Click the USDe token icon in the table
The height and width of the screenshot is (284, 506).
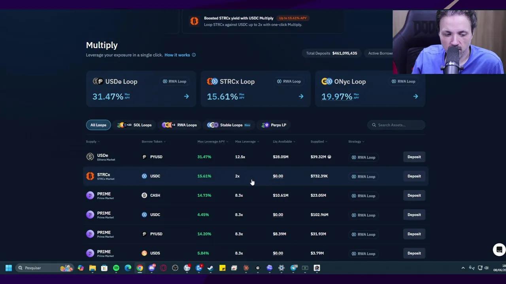click(90, 157)
